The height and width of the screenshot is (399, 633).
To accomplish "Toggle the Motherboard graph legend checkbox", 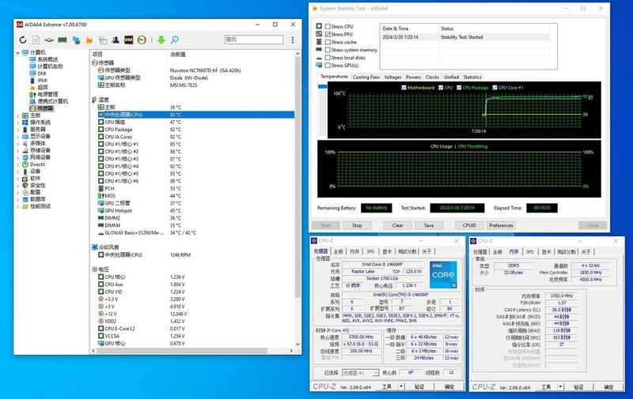I will click(x=404, y=87).
